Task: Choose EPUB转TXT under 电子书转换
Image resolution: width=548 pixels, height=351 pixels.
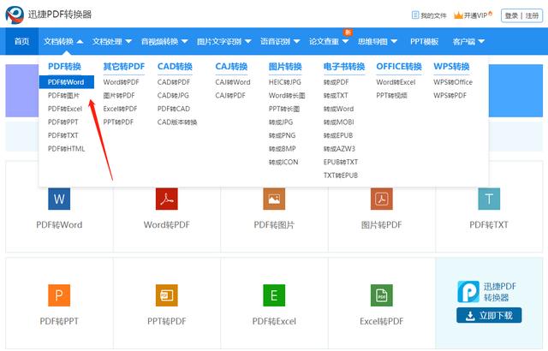Action: (341, 162)
